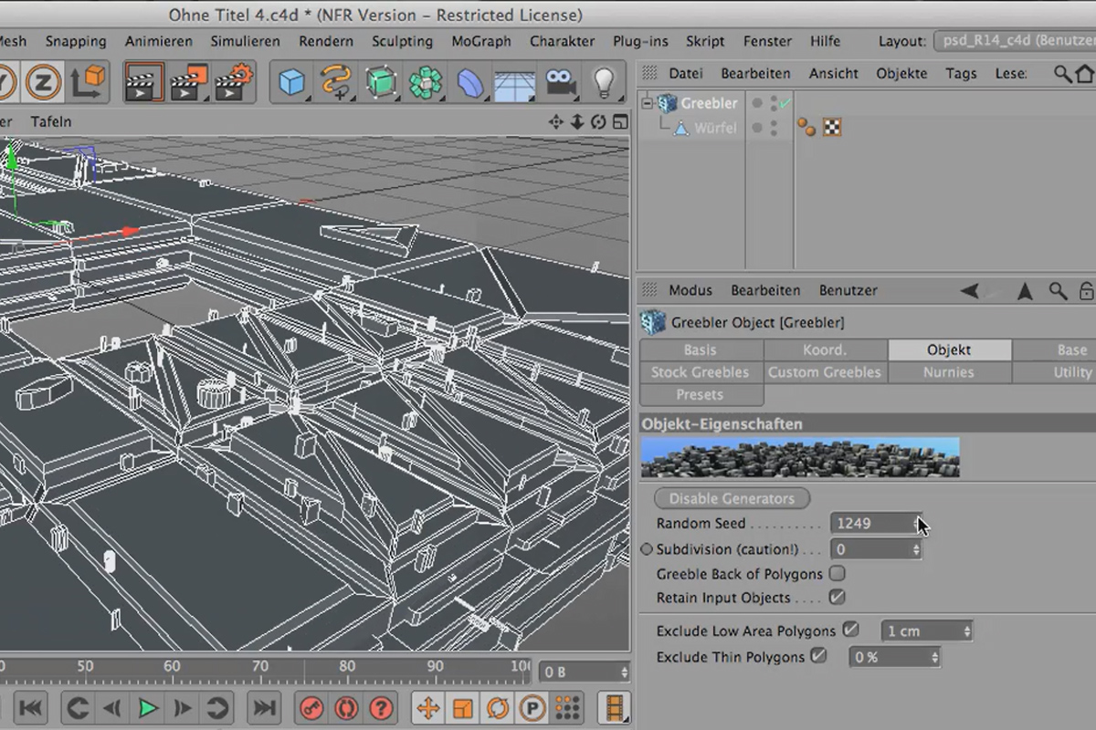Viewport: 1096px width, 730px height.
Task: Select the camera object icon
Action: pos(559,83)
